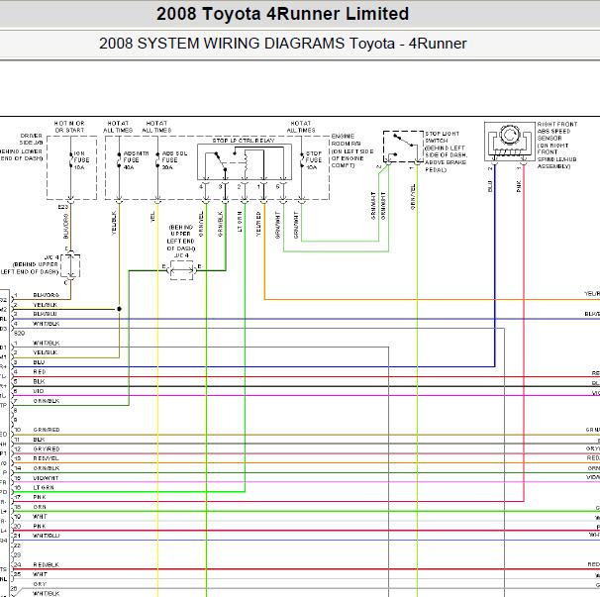The height and width of the screenshot is (597, 600).
Task: Click 'HOT IN ON OR START' label
Action: pos(69,127)
